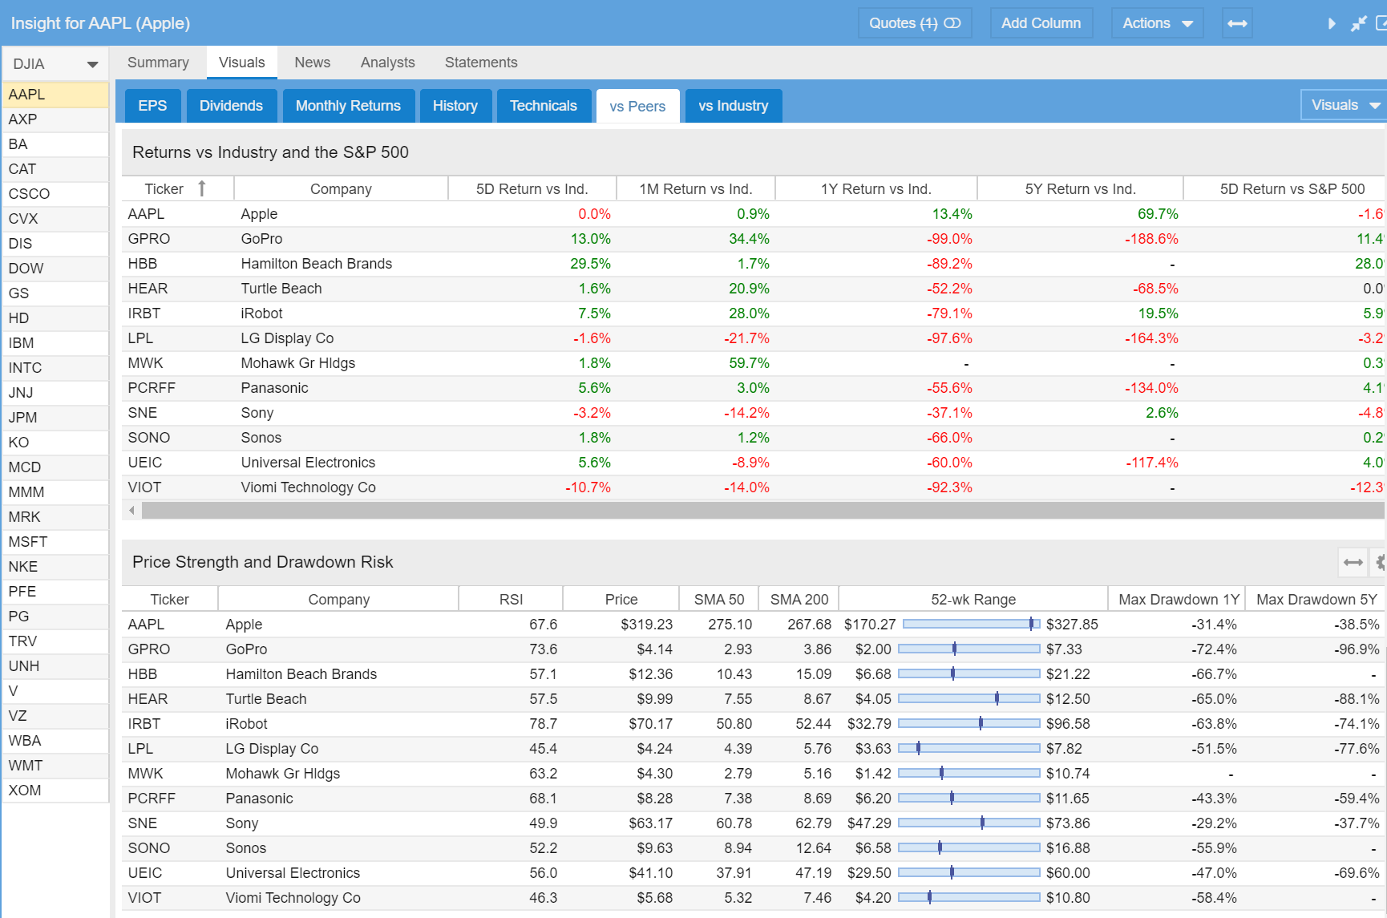Click the returns table horizontal scrollbar
The height and width of the screenshot is (918, 1387).
[x=762, y=510]
